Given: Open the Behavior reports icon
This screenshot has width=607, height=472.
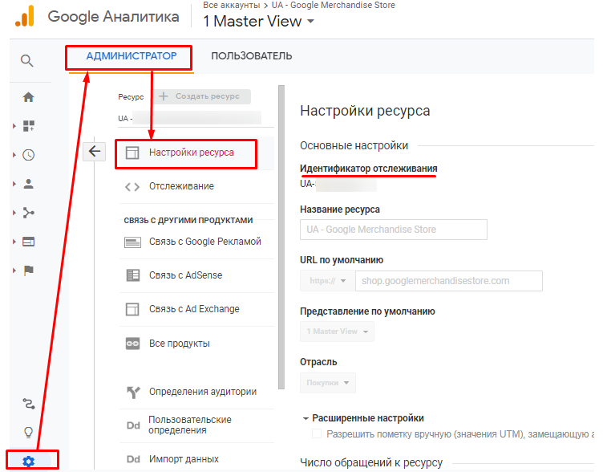Looking at the screenshot, I should (28, 242).
